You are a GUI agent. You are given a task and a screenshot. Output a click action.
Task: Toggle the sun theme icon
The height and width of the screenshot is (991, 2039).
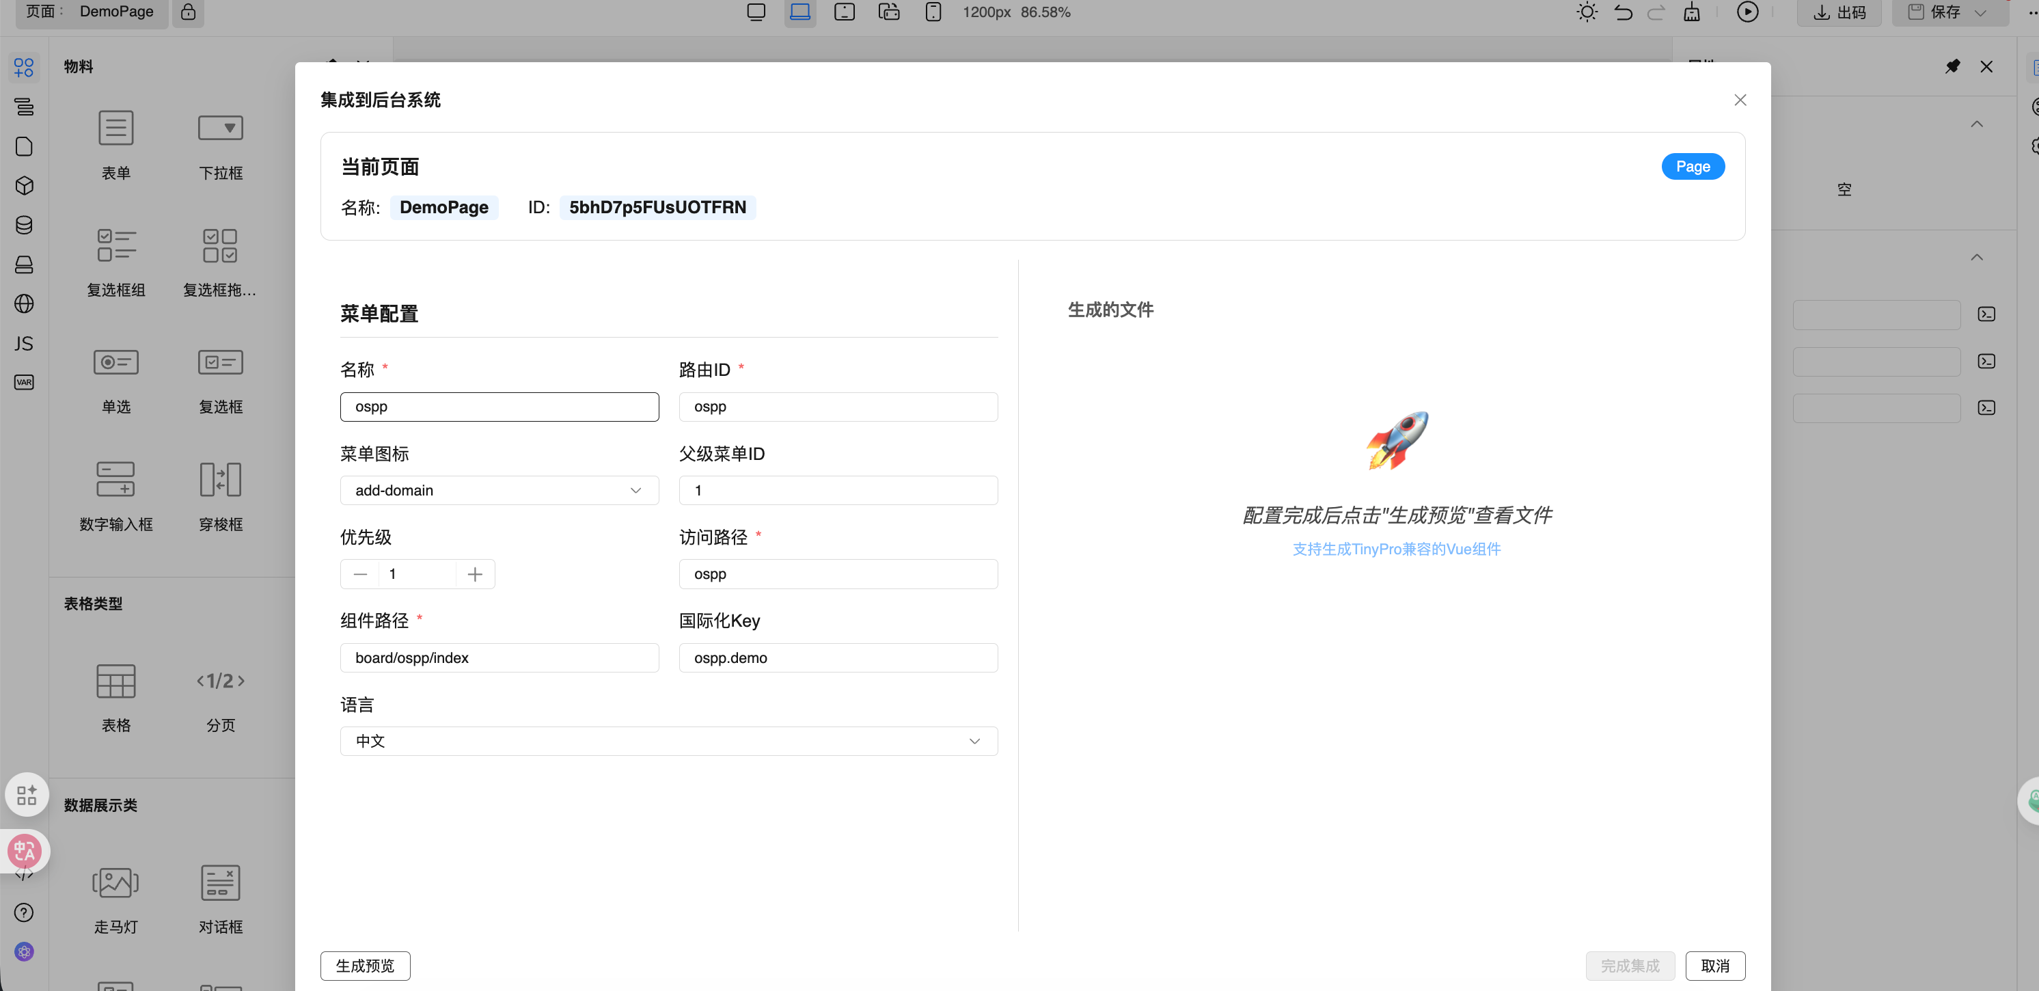(1586, 12)
